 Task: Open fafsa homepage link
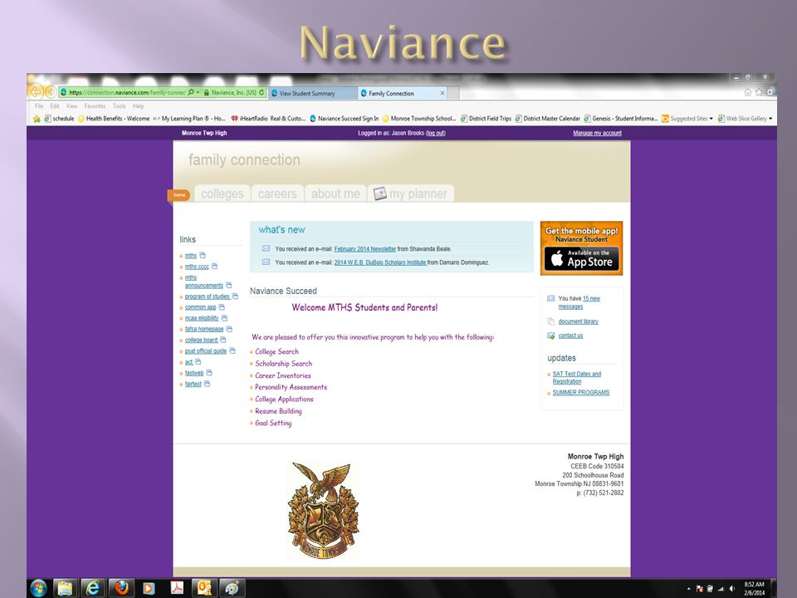pyautogui.click(x=204, y=329)
